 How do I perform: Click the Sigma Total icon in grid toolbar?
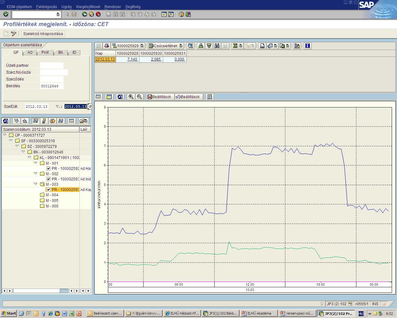coord(235,46)
